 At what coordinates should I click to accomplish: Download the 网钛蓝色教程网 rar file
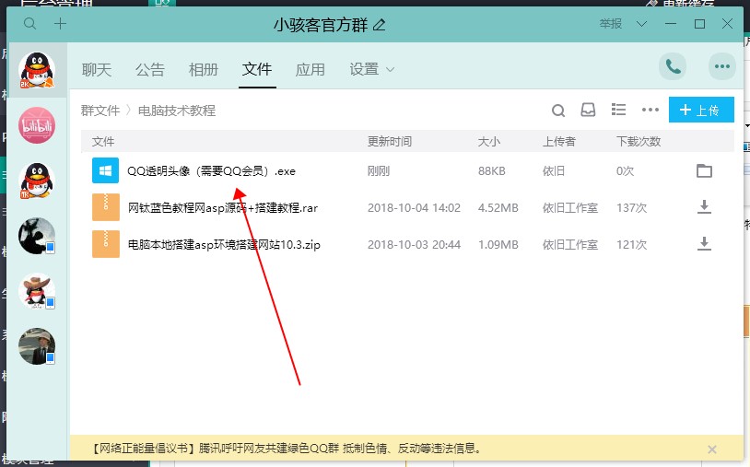[704, 207]
